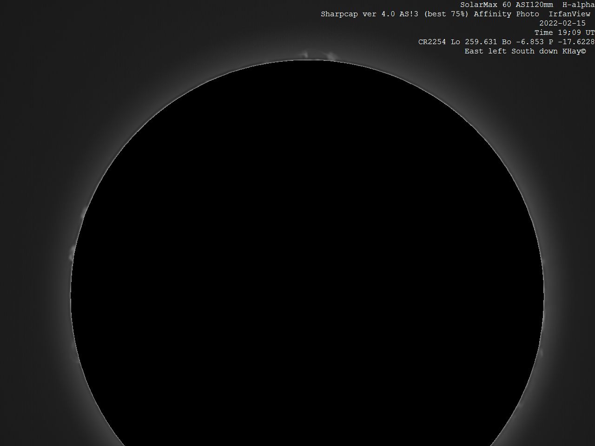The height and width of the screenshot is (446, 595).
Task: Click the prominence on the right limb
Action: [541, 353]
